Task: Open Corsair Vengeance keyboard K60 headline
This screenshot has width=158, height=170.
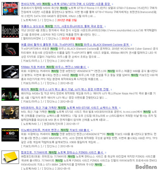Action: point(55,130)
